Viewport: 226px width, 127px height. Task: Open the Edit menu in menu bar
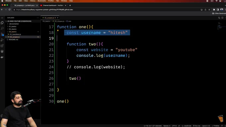coord(20,1)
